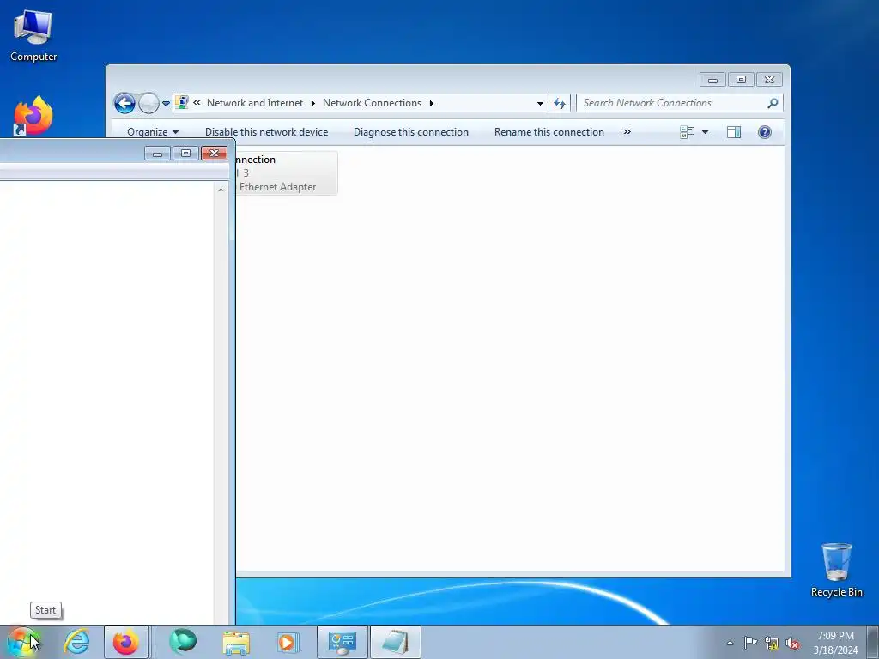The width and height of the screenshot is (879, 659).
Task: Select the Computer desktop icon
Action: (33, 36)
